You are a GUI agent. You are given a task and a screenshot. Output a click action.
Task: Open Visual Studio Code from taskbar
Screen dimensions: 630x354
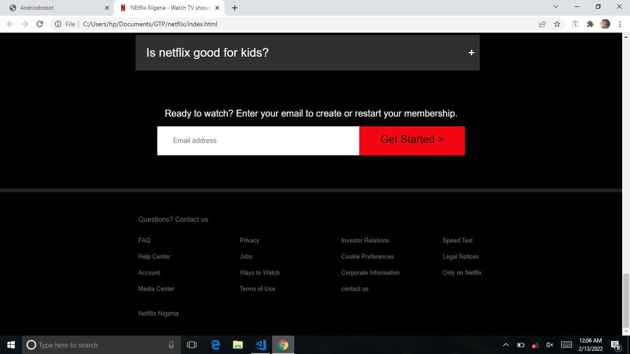(x=260, y=345)
